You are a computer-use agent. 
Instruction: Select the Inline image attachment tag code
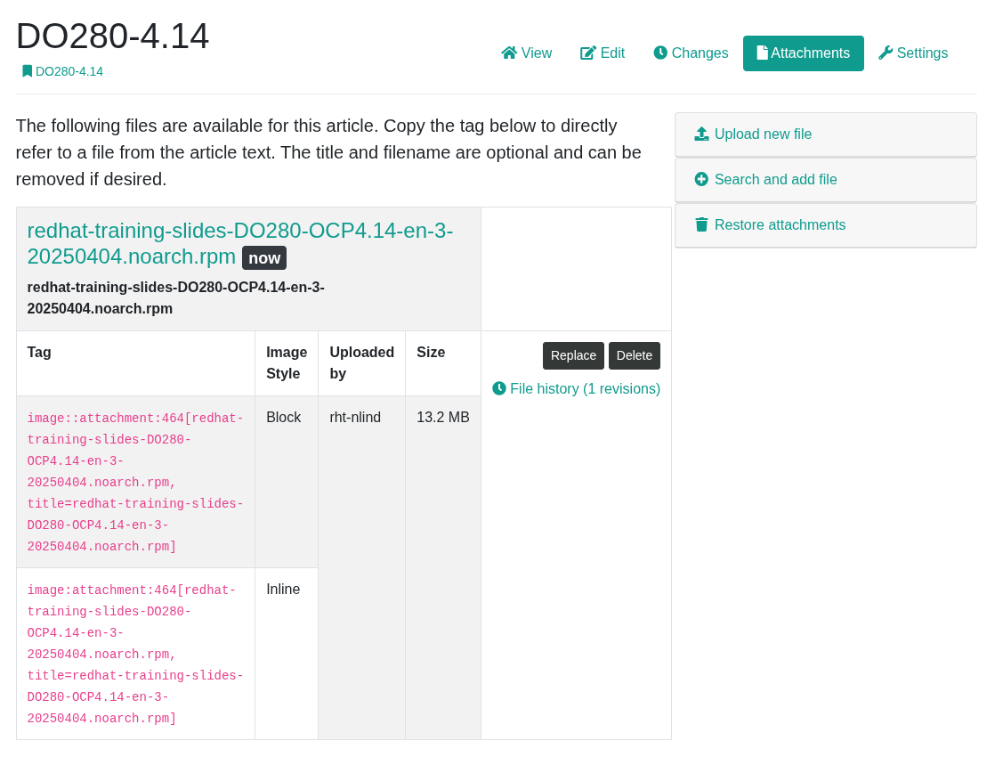135,654
